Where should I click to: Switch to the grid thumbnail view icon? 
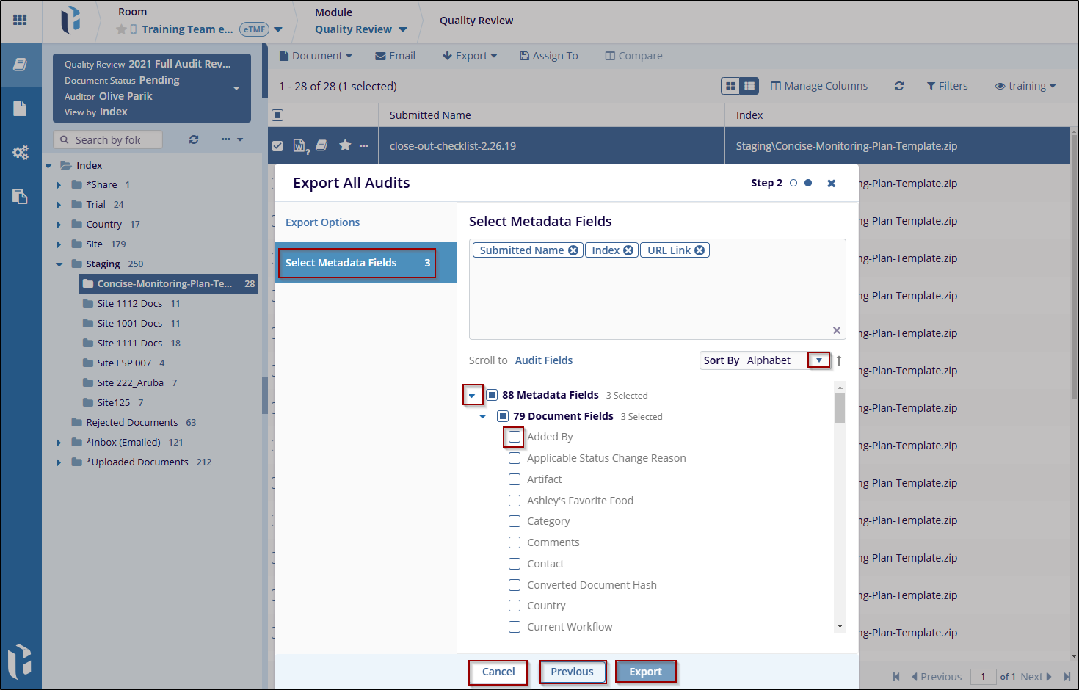click(x=730, y=86)
